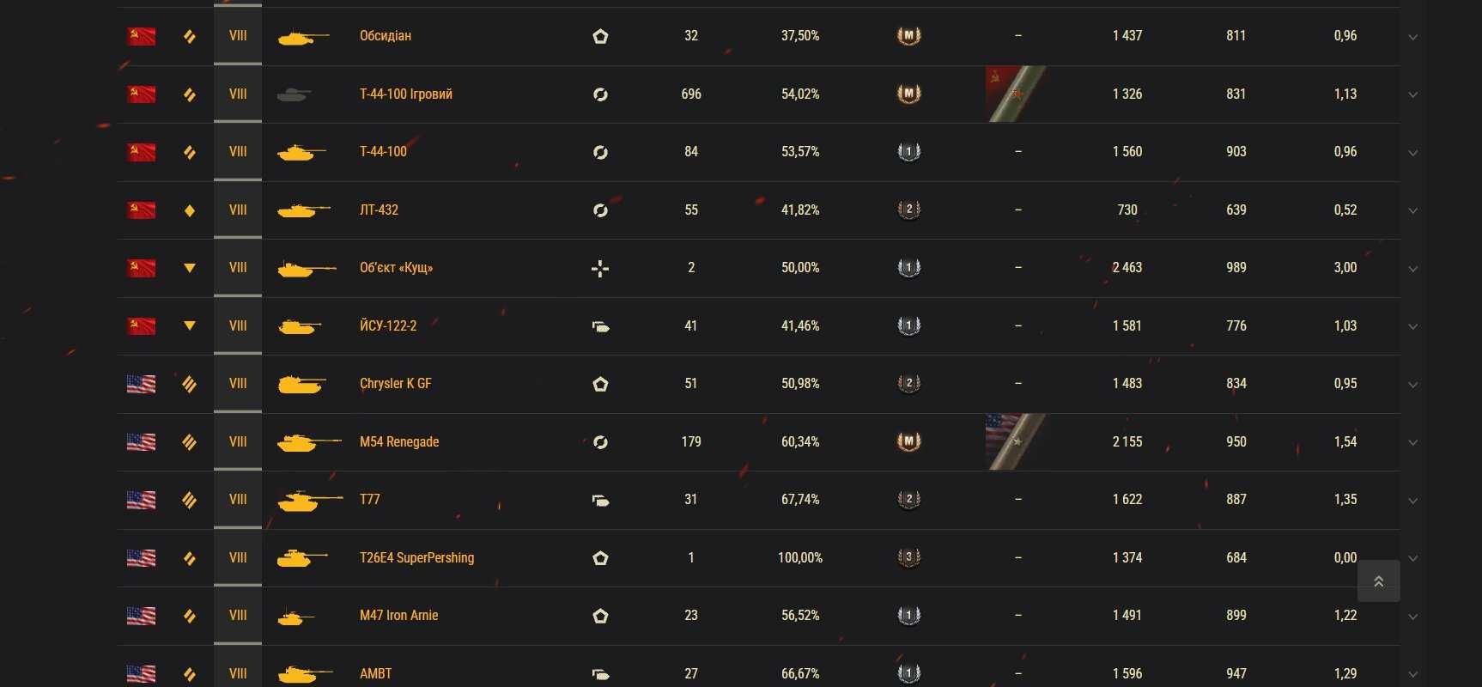Click the USA flag in the T77 row

point(141,500)
